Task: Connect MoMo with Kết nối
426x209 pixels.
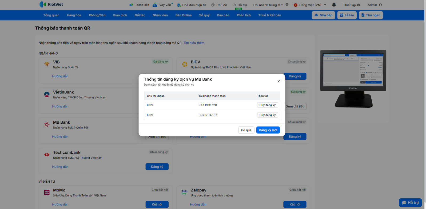Action: (x=157, y=204)
